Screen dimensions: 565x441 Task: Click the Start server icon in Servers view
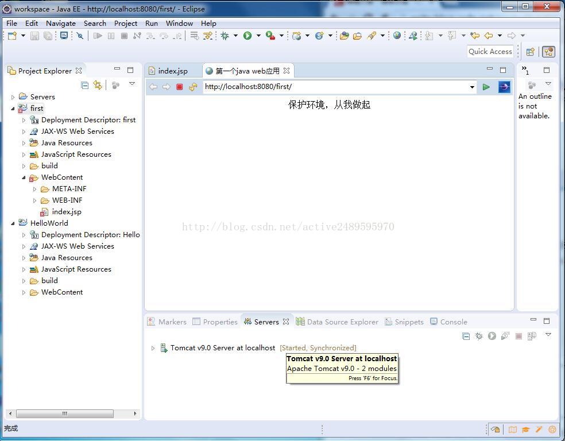(492, 336)
